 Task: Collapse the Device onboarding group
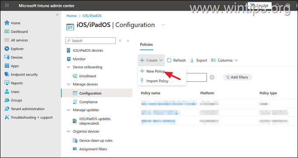point(69,67)
